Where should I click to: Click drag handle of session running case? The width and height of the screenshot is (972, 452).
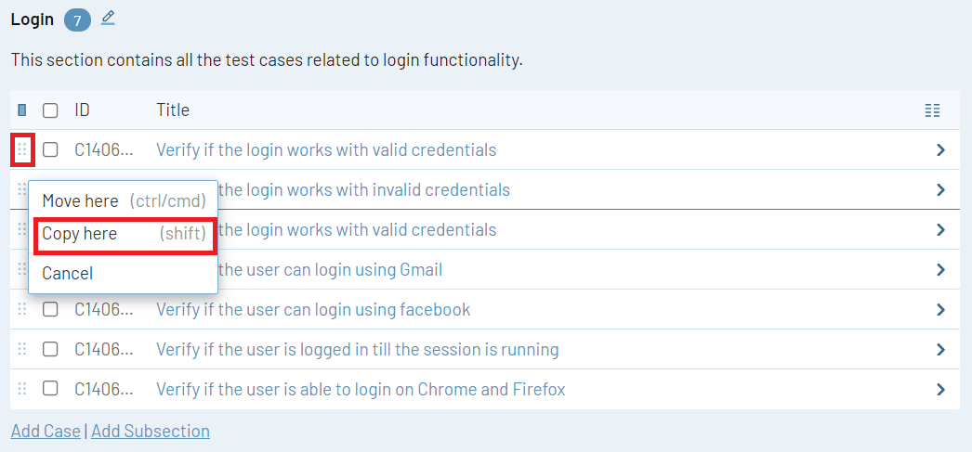pos(22,350)
